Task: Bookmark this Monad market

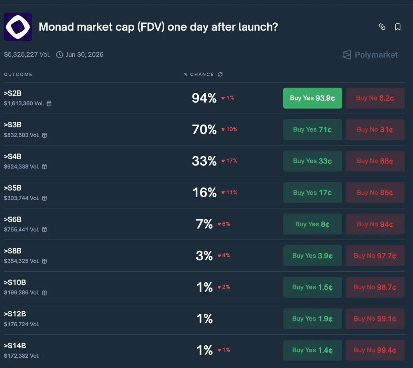Action: click(398, 27)
